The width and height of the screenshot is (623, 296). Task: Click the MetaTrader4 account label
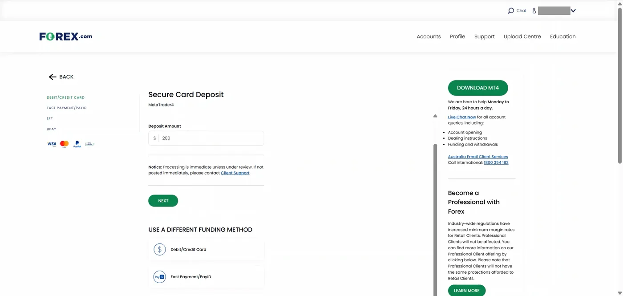click(161, 105)
